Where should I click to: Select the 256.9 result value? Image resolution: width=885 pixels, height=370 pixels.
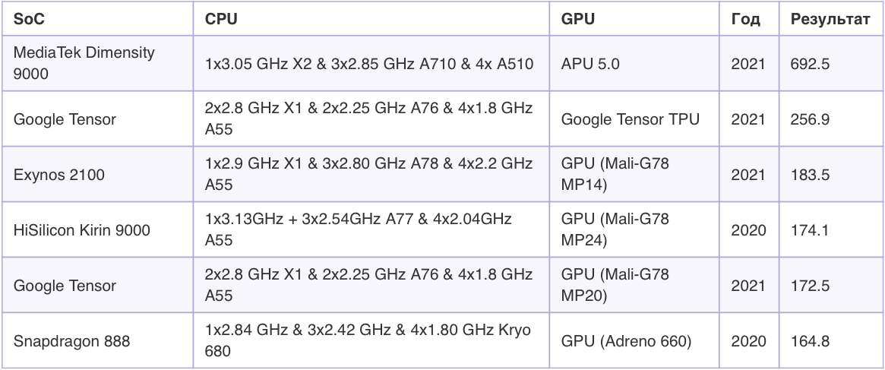(x=810, y=119)
